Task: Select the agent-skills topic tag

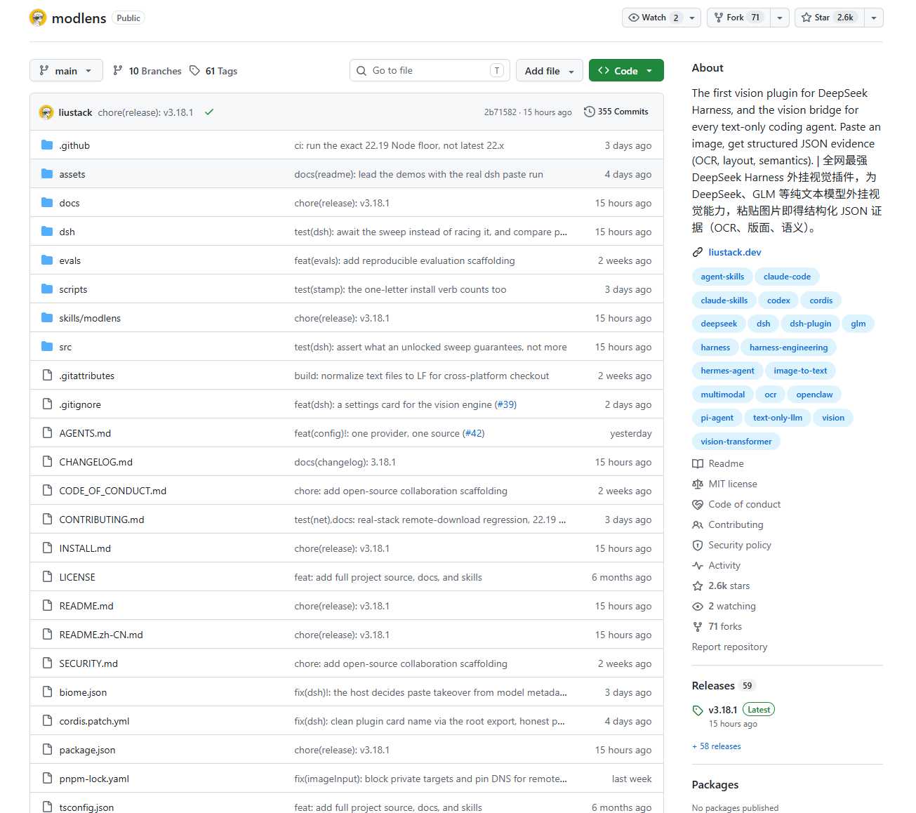Action: (722, 277)
